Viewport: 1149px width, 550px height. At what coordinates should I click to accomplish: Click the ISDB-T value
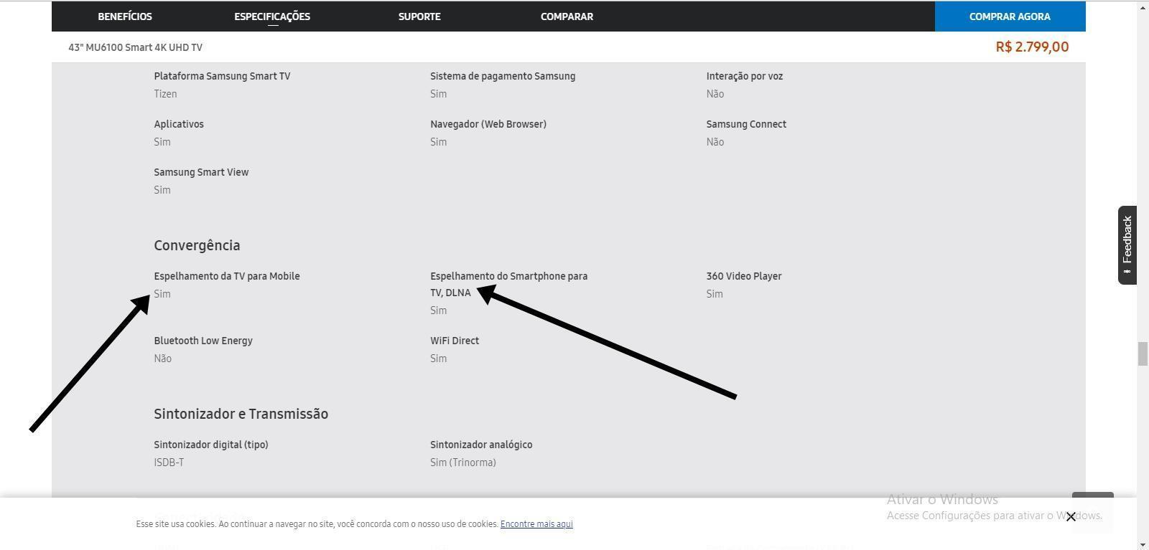pos(169,463)
